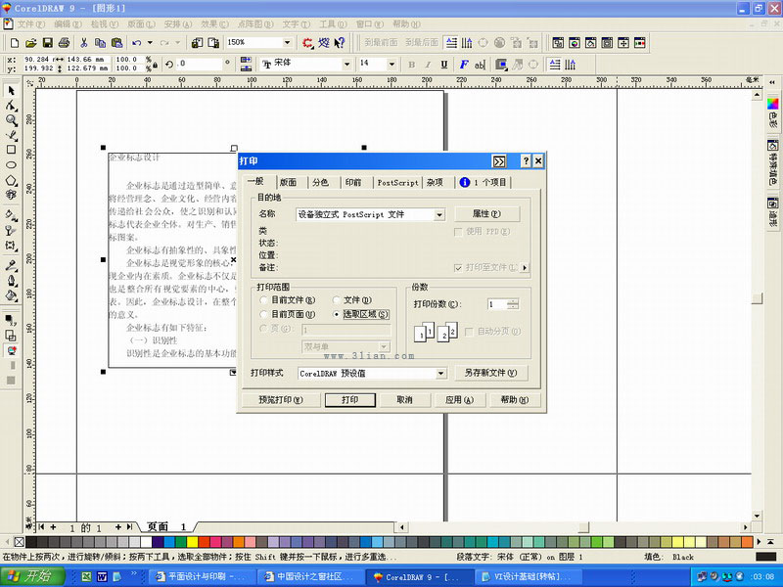Screen dimensions: 783x587
Task: Click the 属性 properties button
Action: click(x=486, y=214)
